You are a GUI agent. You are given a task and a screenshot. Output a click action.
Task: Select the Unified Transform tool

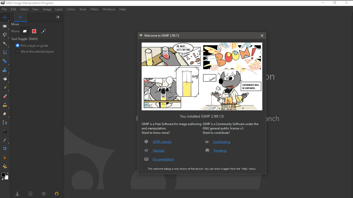pyautogui.click(x=5, y=61)
